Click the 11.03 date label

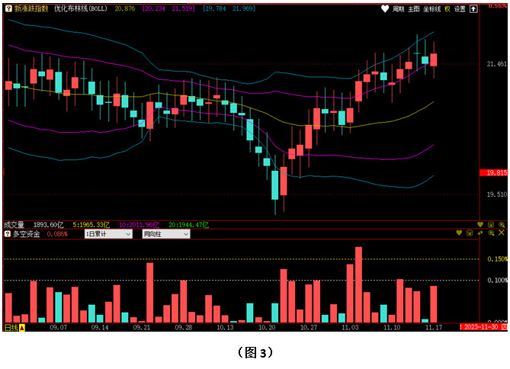[x=351, y=327]
